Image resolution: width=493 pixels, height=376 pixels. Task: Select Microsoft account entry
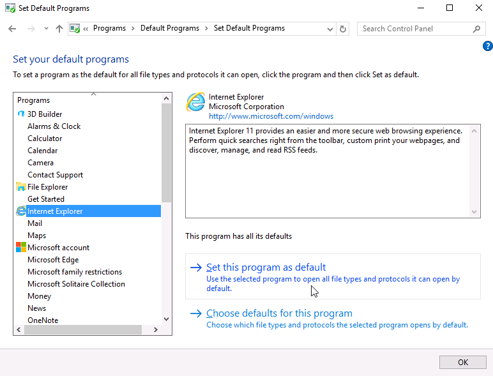pos(58,248)
